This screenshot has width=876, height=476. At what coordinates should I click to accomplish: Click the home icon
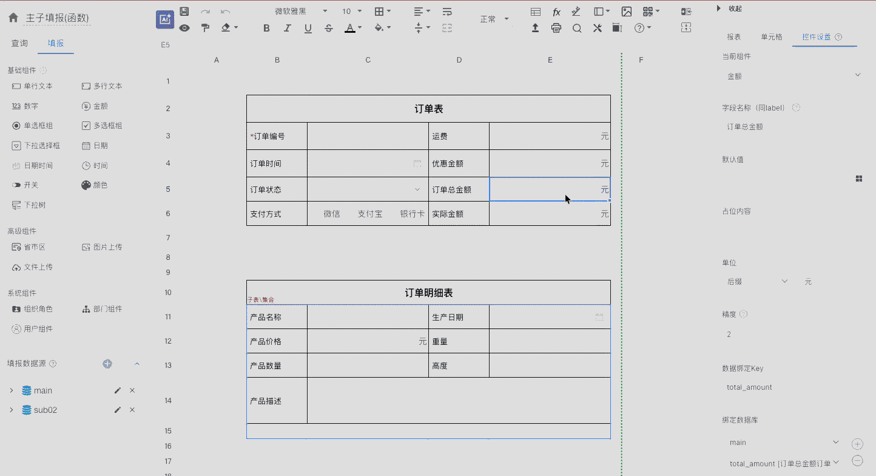[x=13, y=18]
